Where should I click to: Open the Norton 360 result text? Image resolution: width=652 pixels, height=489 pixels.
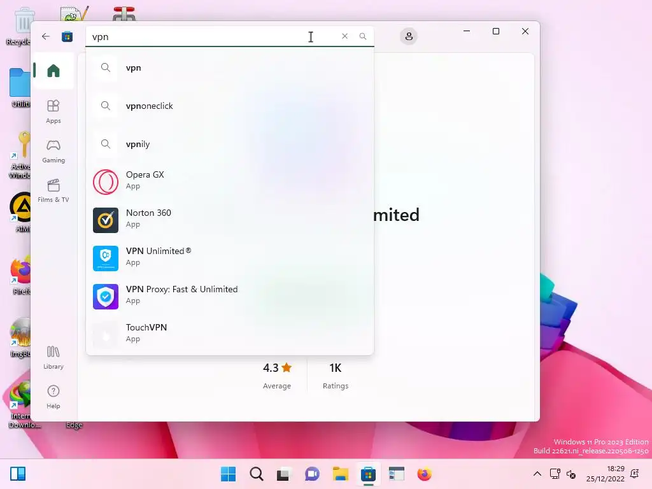point(148,213)
